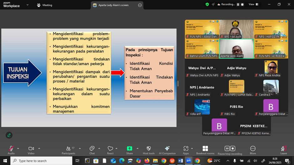Click the More options button
The height and width of the screenshot is (165, 294).
[x=253, y=149]
